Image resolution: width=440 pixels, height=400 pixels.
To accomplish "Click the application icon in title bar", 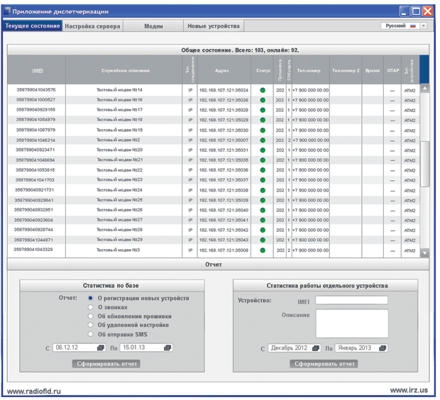I will pos(8,11).
